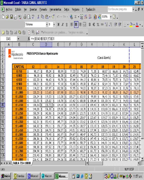Viewport: 144px width, 180px height.
Task: Sort descending Z to A
Action: 90,17
